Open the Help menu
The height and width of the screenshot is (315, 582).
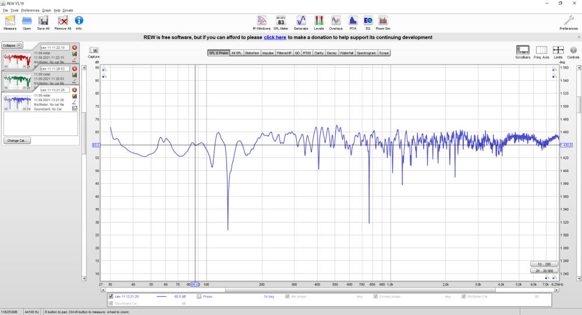(x=57, y=10)
